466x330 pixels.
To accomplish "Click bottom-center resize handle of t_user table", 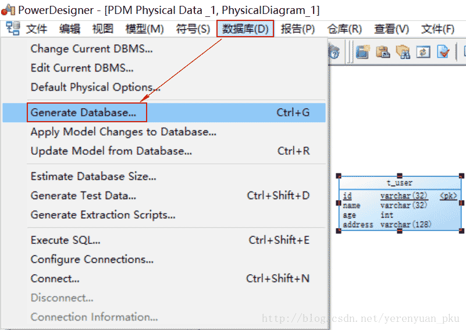I will 400,231.
